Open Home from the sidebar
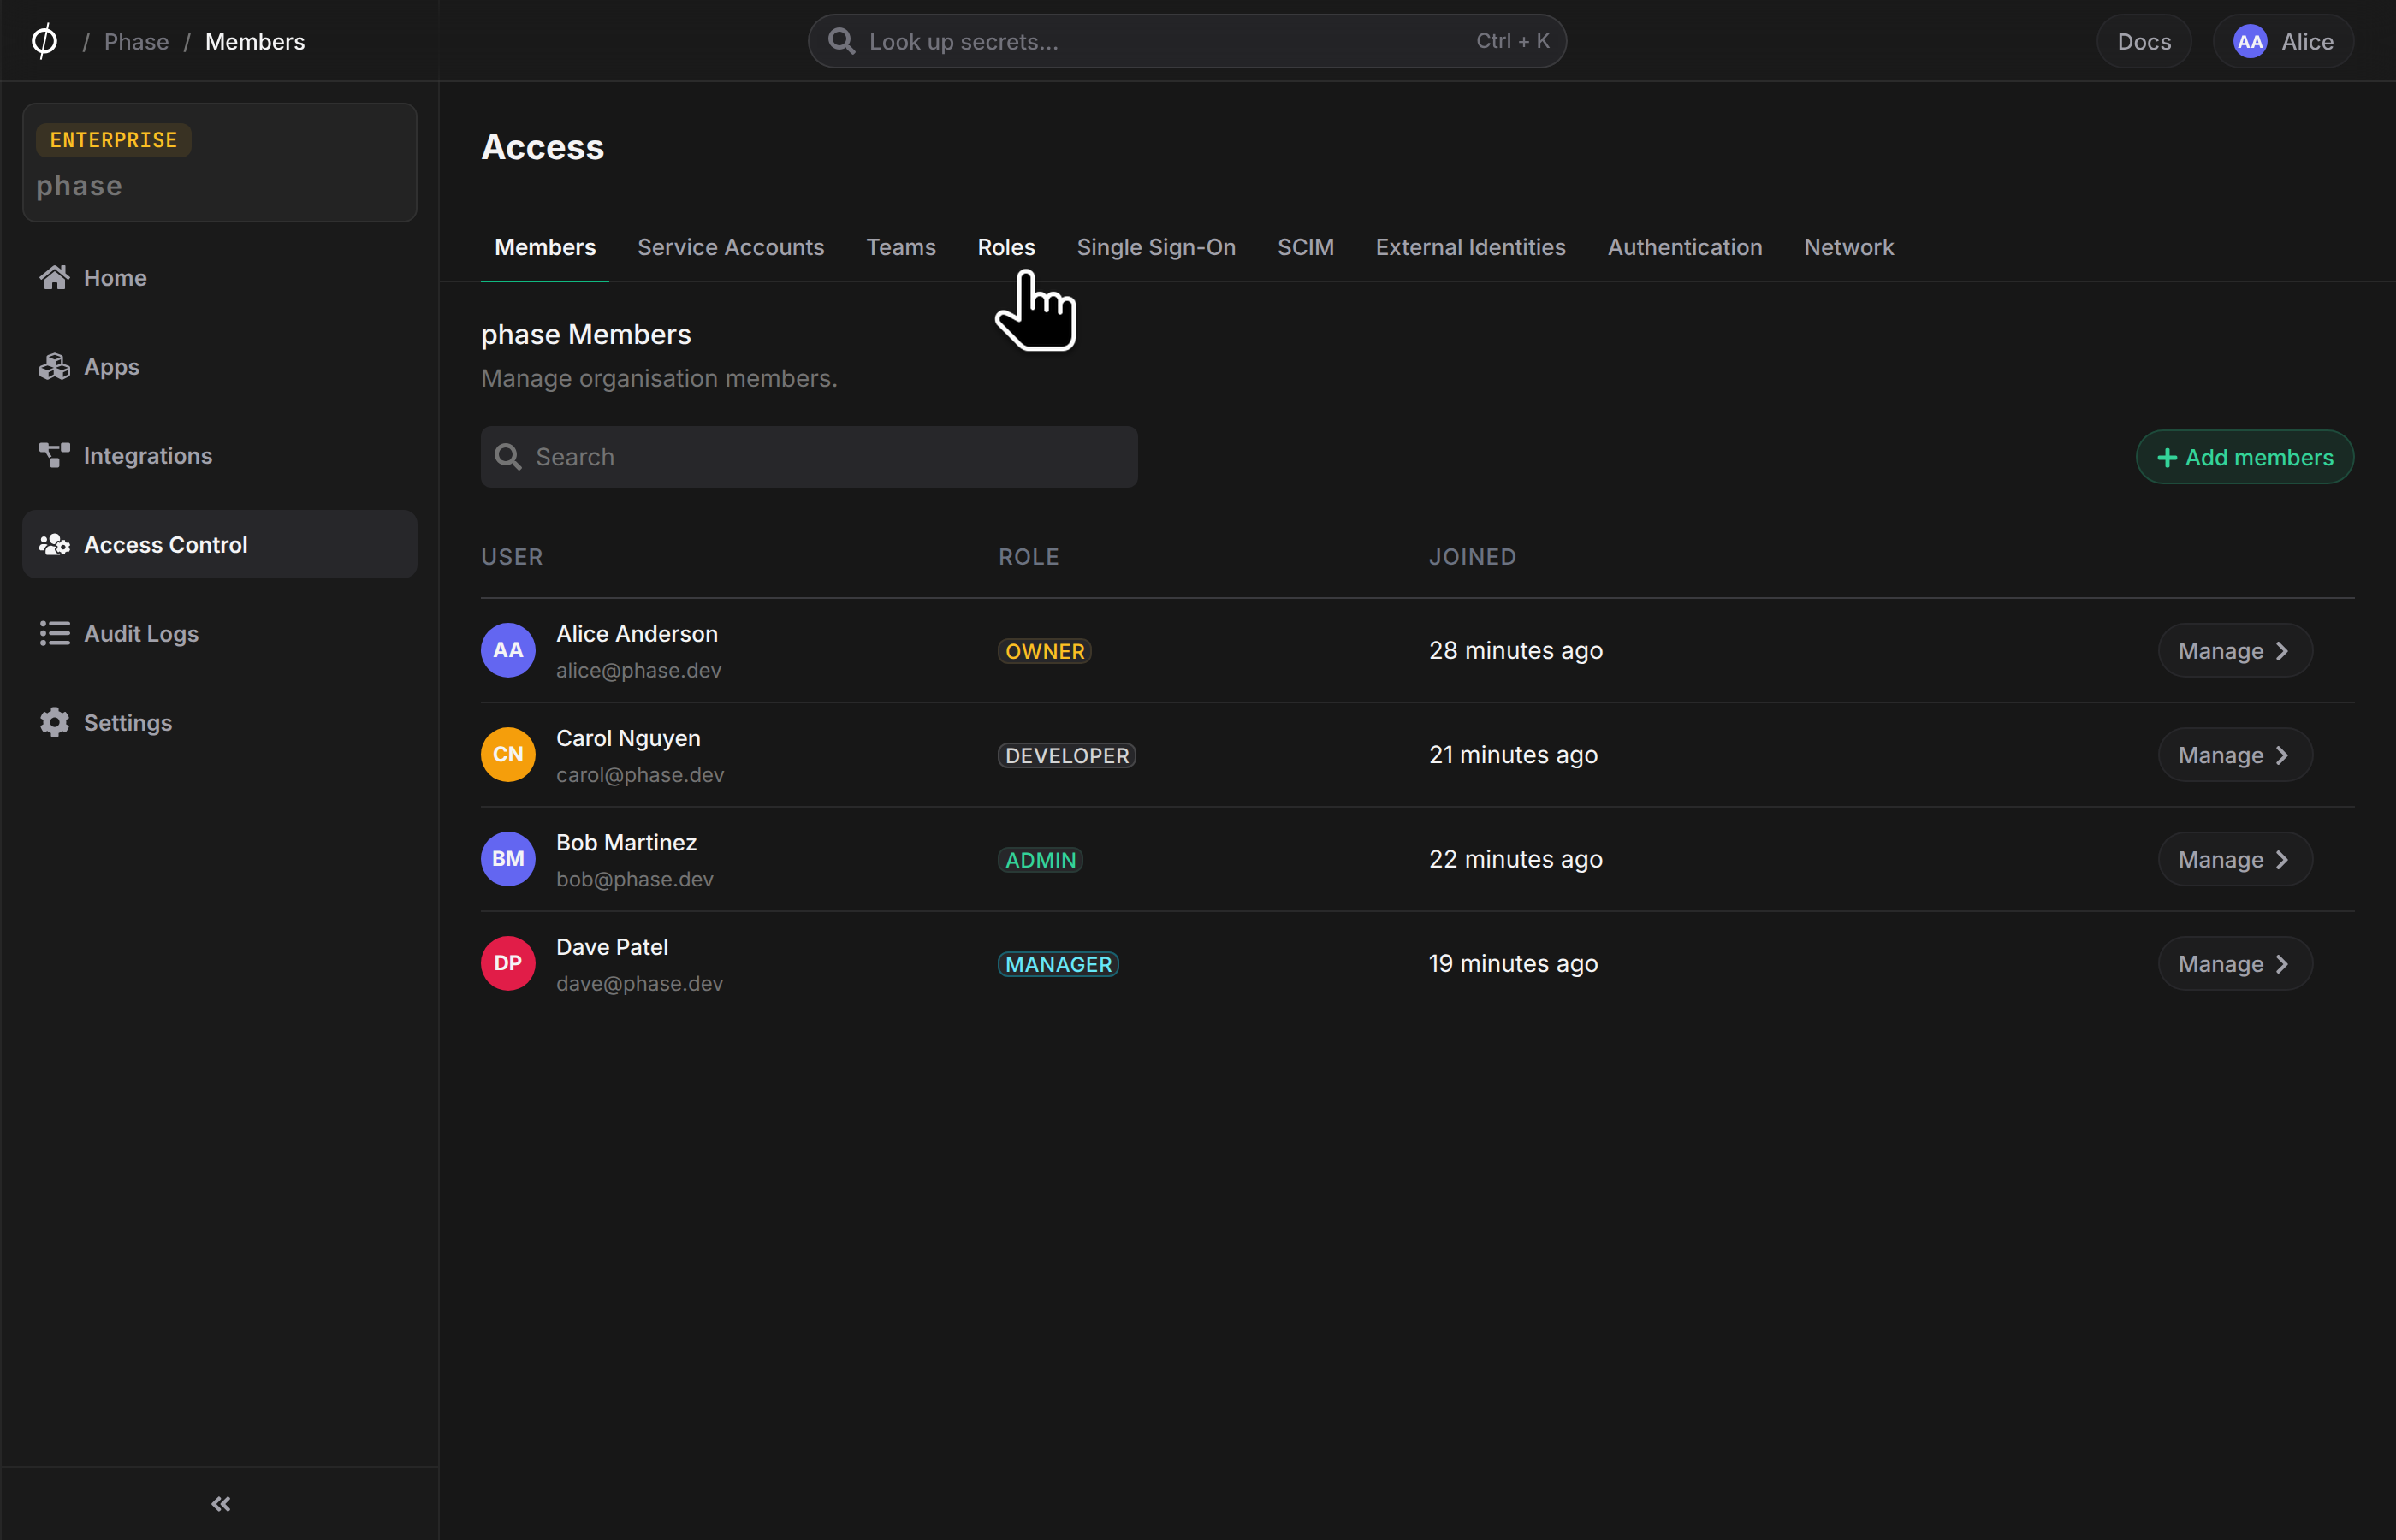The image size is (2396, 1540). 219,278
